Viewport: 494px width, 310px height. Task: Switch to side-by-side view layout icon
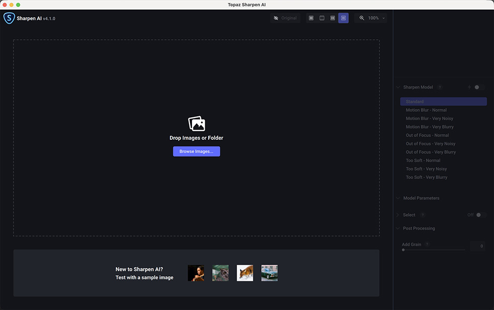(332, 18)
